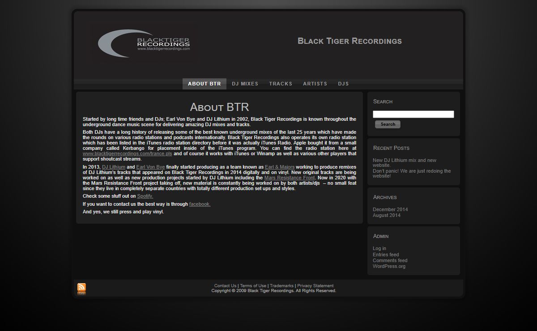Screen dimensions: 537x331
Task: Click the Admin sidebar heading
Action: (381, 236)
